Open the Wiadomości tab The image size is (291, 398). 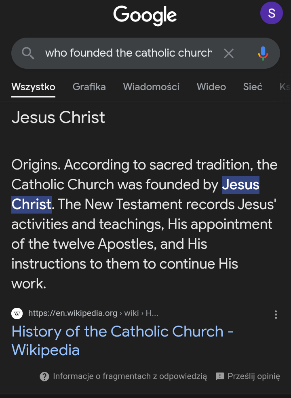[151, 87]
